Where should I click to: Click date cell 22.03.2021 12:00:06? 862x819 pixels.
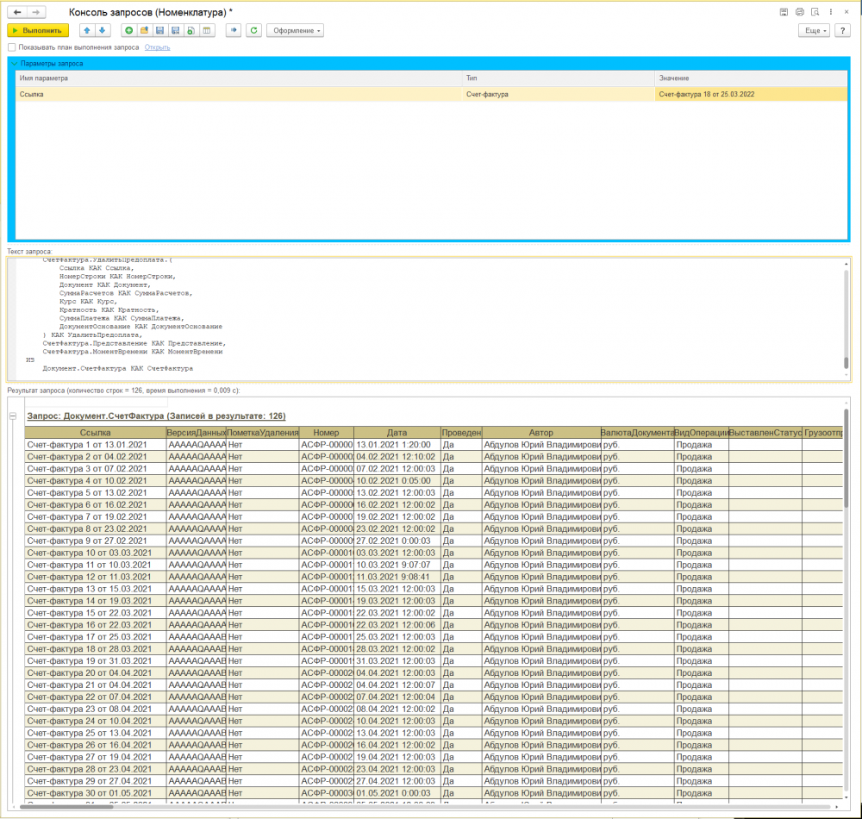coord(397,625)
